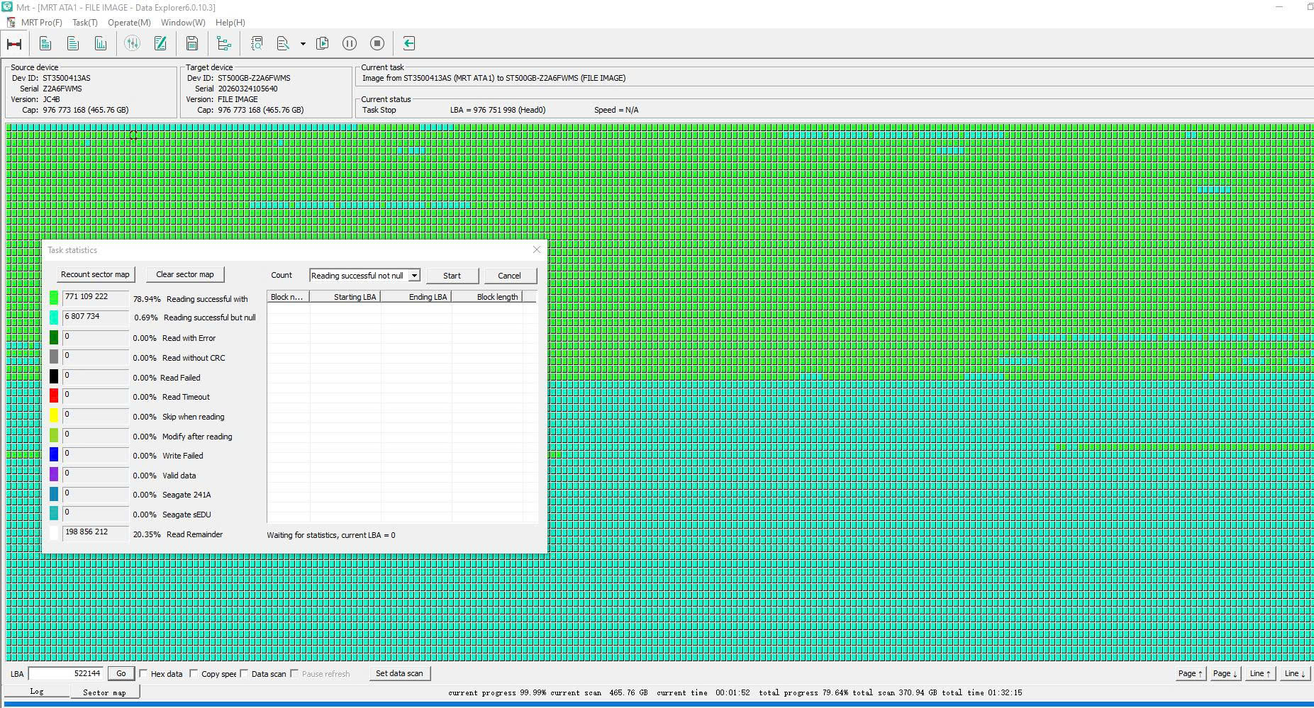The width and height of the screenshot is (1314, 708).
Task: Toggle the Copy speed checkbox
Action: 194,673
